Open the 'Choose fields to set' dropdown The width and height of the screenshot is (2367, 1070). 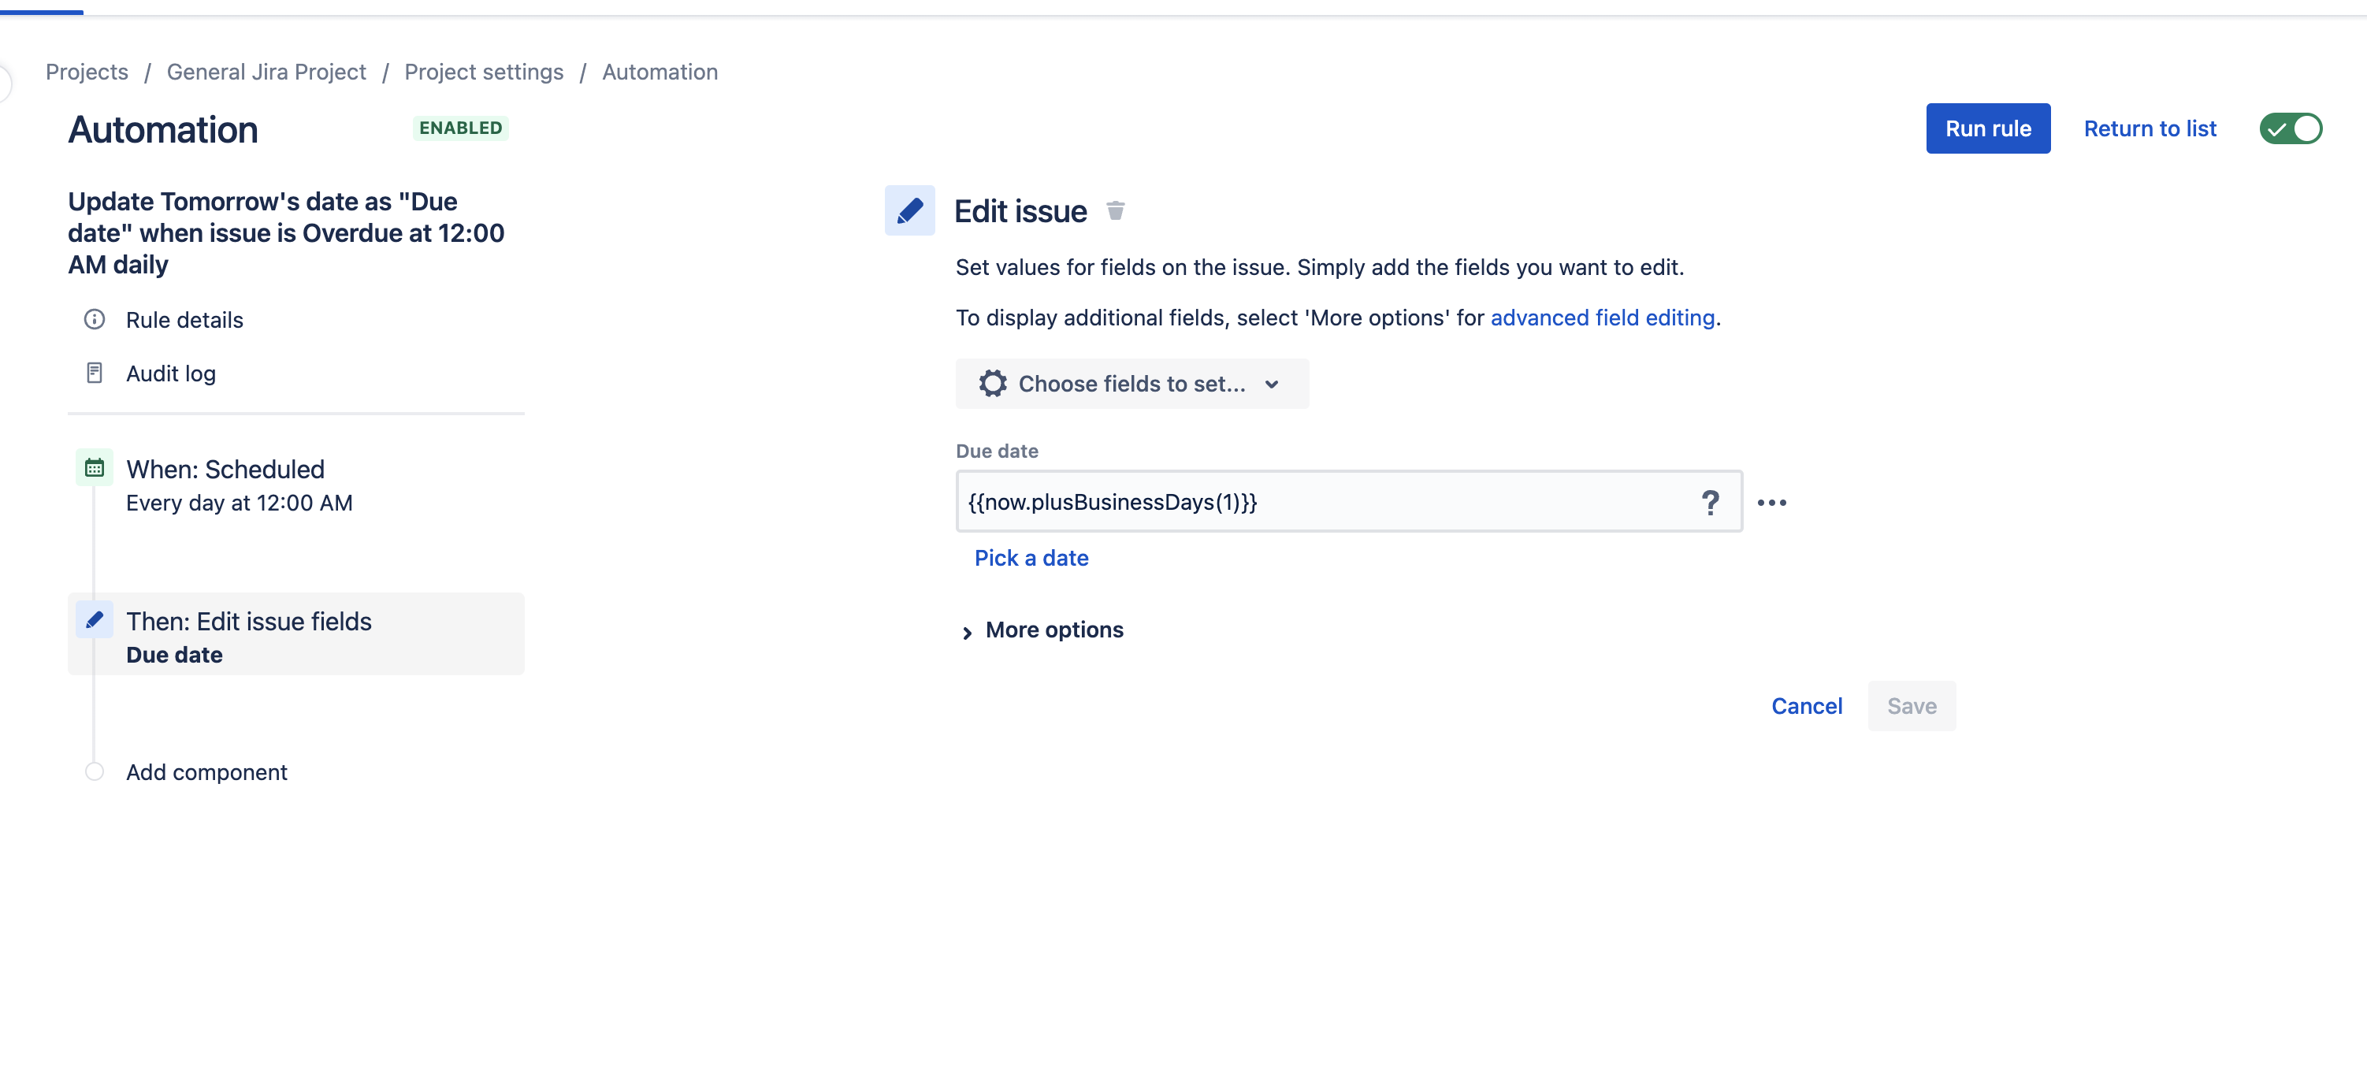click(1132, 383)
